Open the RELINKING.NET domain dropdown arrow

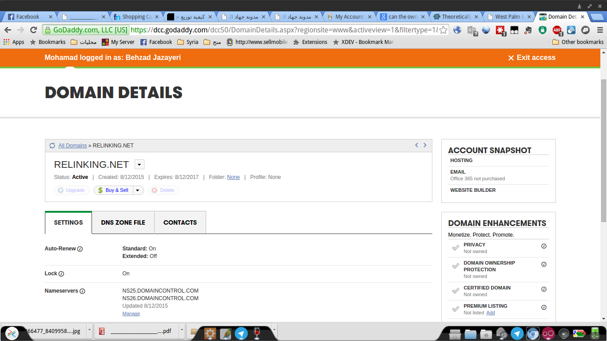[x=140, y=164]
